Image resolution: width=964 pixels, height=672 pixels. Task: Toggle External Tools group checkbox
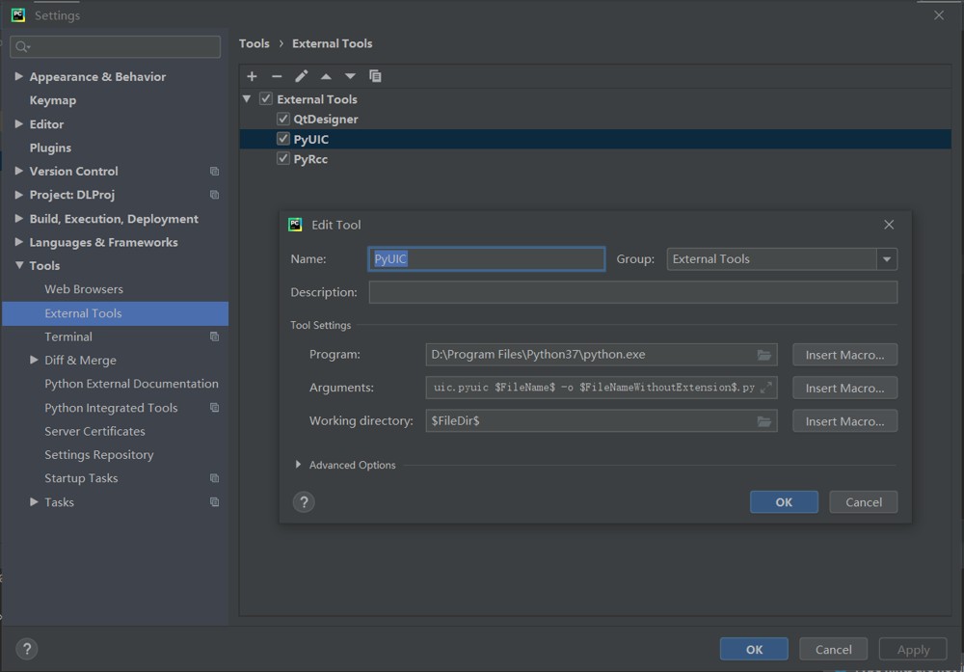[266, 99]
